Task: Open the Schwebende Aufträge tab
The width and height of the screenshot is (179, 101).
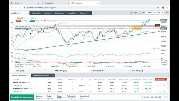Action: [41, 75]
